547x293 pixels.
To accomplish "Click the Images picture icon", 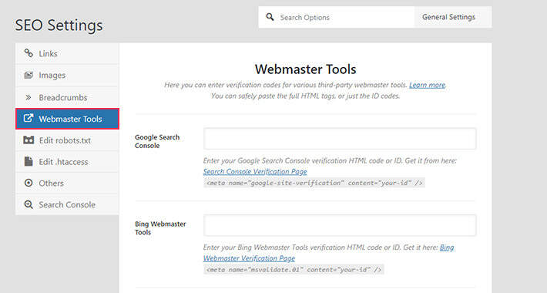I will tap(29, 75).
